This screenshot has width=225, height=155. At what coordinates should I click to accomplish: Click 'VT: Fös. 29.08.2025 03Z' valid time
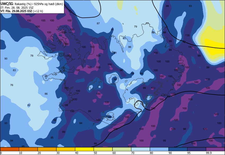16,11
